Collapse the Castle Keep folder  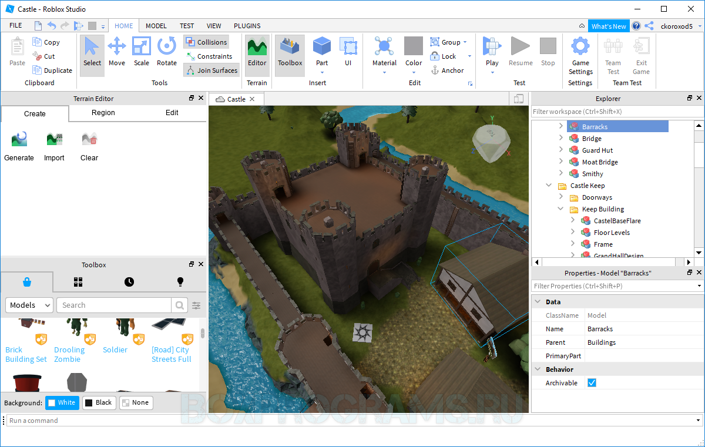coord(549,186)
